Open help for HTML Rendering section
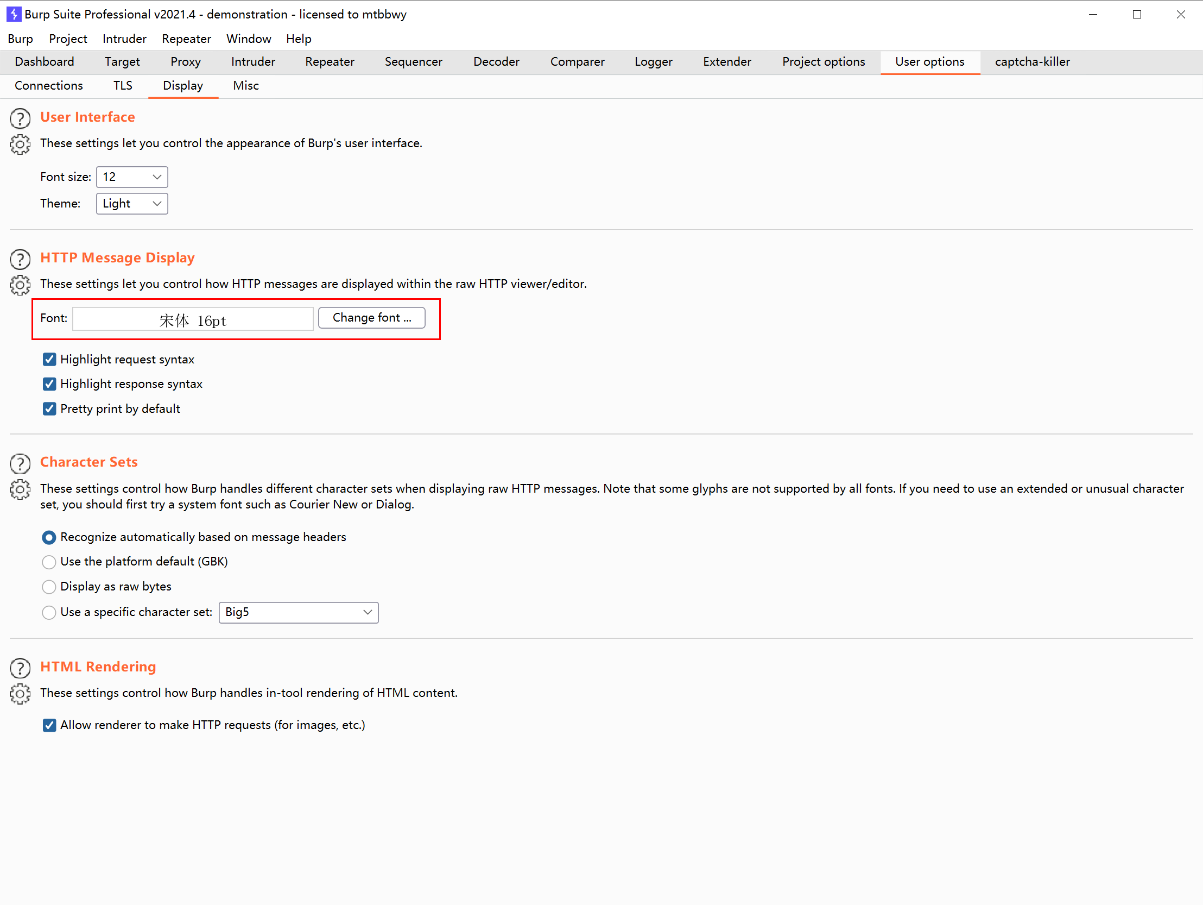 pos(20,668)
